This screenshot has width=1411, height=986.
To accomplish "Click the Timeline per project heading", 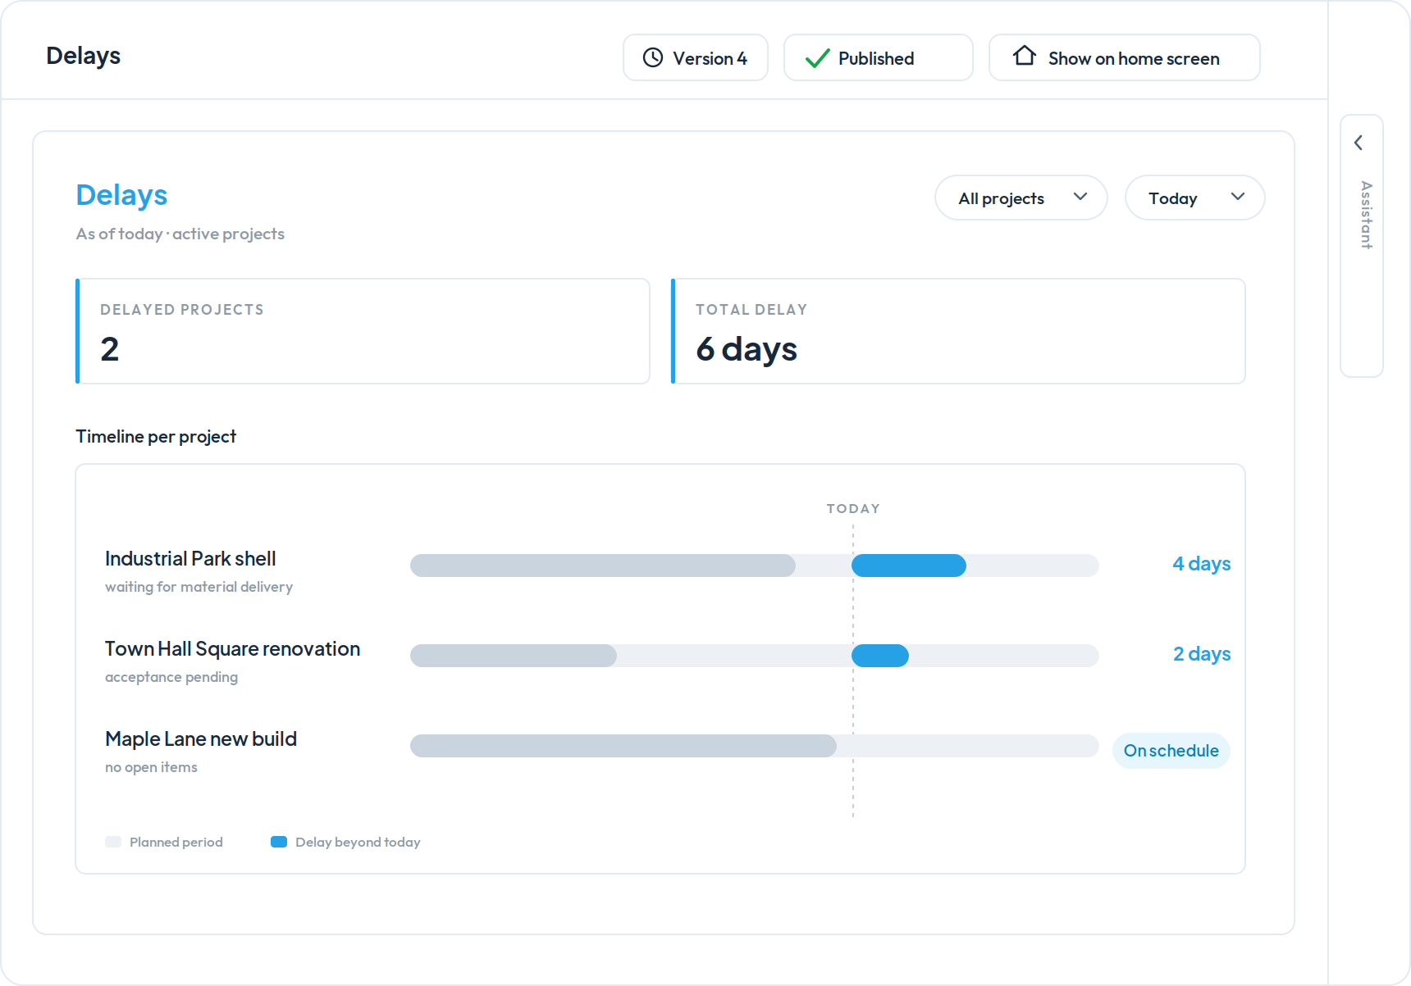I will [156, 437].
